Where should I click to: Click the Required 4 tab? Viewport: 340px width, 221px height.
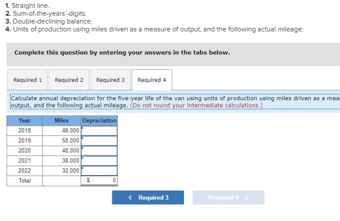pos(152,80)
